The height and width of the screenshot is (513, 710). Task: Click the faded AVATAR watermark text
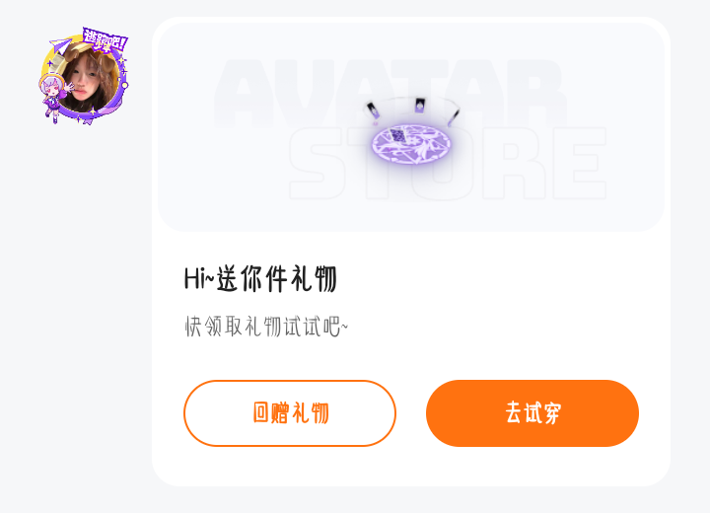pyautogui.click(x=390, y=93)
